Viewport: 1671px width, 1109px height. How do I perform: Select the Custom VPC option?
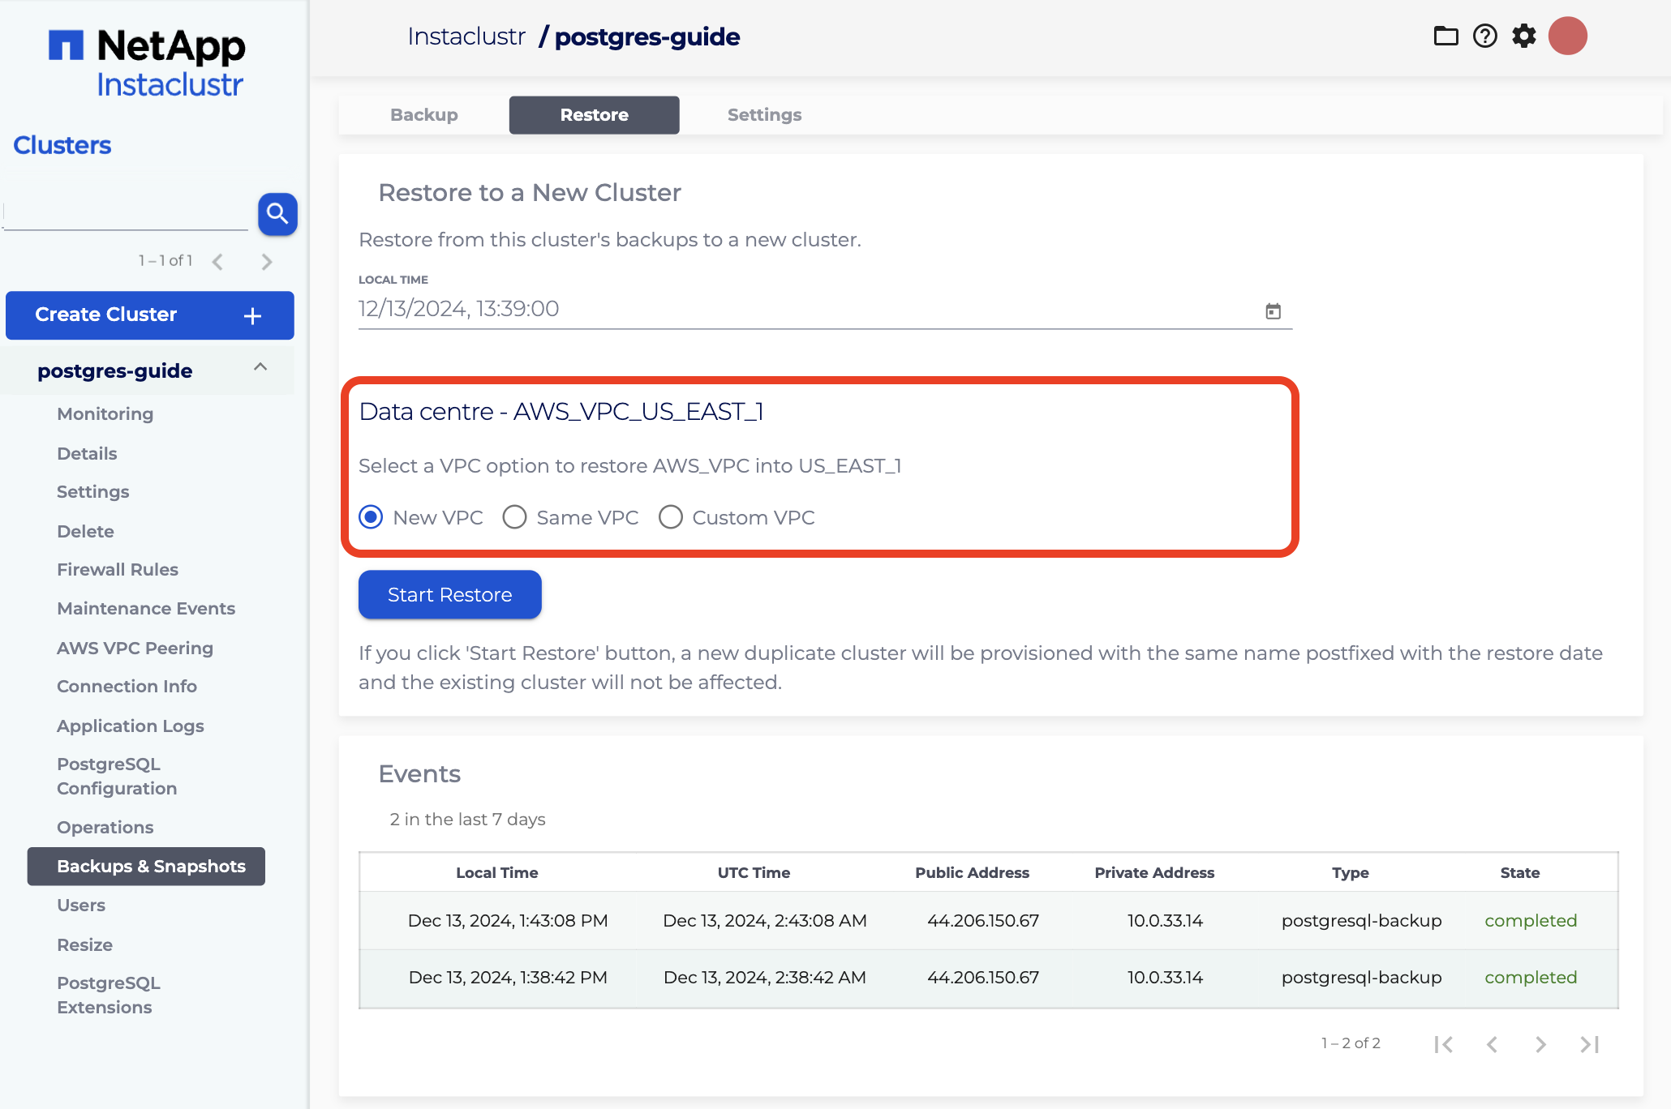[x=671, y=517]
